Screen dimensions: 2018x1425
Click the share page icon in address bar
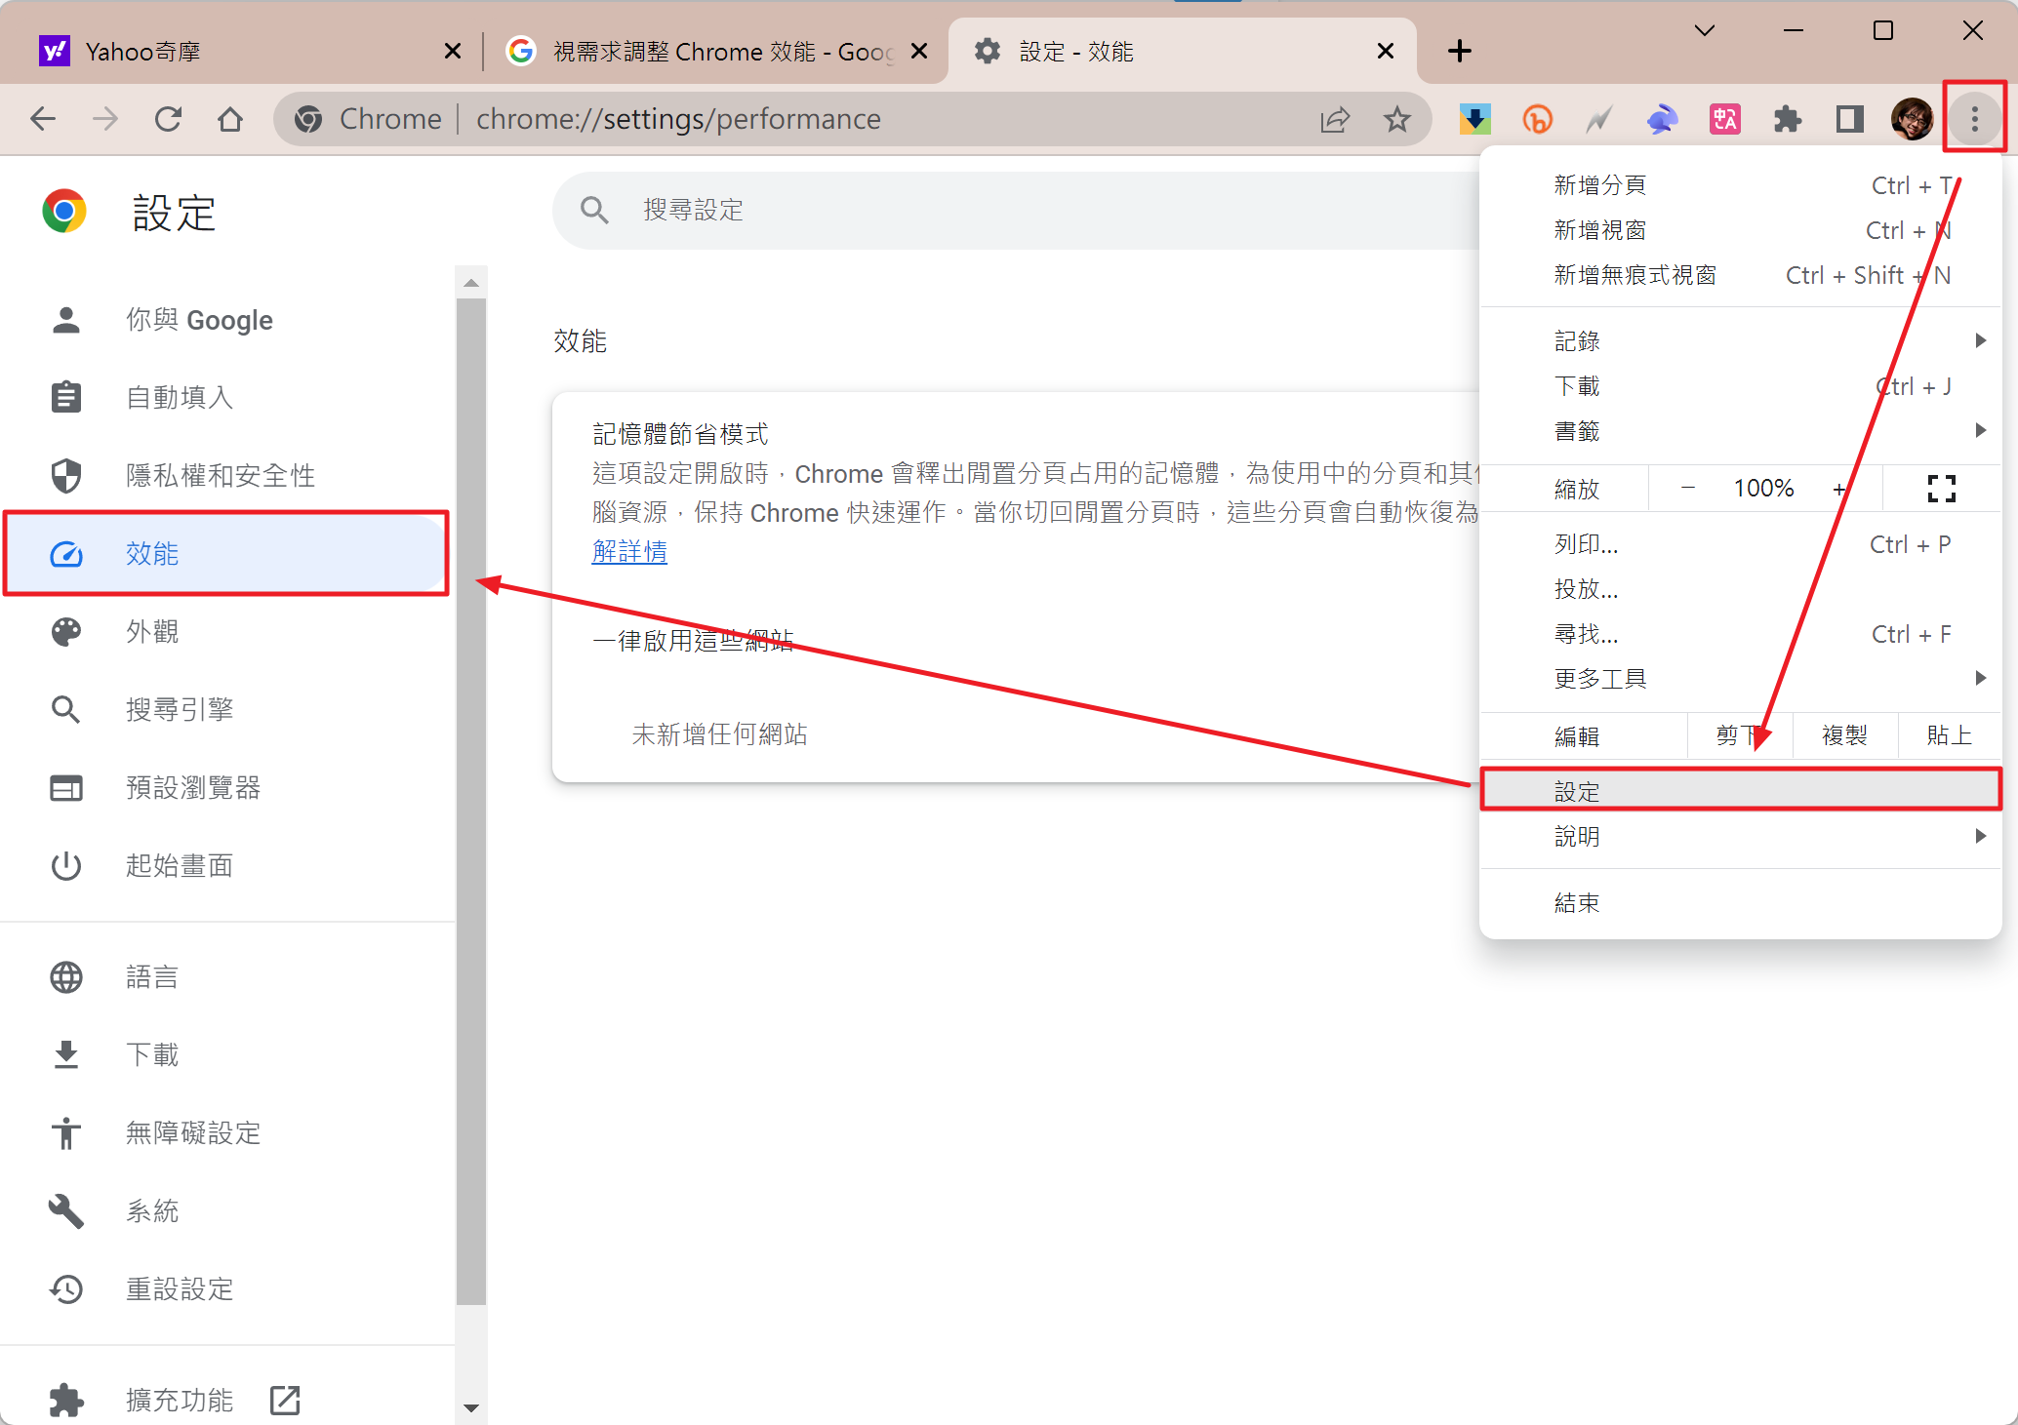pyautogui.click(x=1335, y=119)
